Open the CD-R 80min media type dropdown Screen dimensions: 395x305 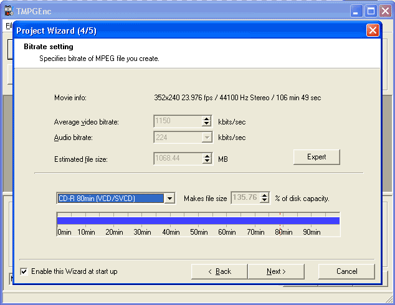169,199
